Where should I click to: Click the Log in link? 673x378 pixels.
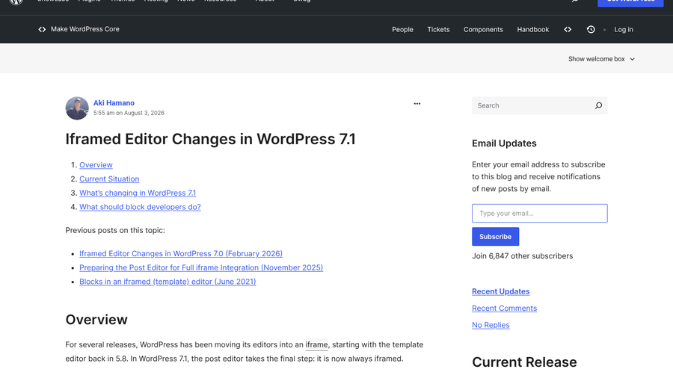click(623, 30)
